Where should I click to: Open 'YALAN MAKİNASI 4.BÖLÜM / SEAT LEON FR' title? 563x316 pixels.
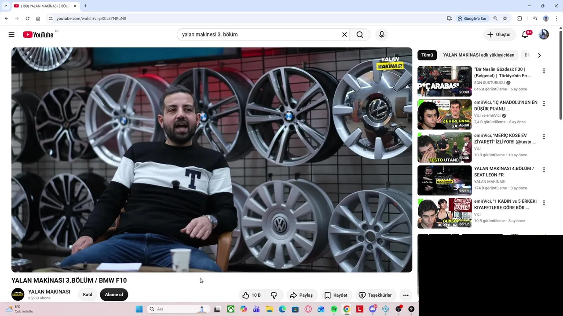(504, 172)
